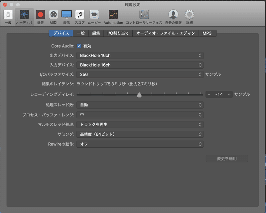266x213 pixels.
Task: Open the マルチスレッド処理 dropdown
Action: click(x=140, y=125)
